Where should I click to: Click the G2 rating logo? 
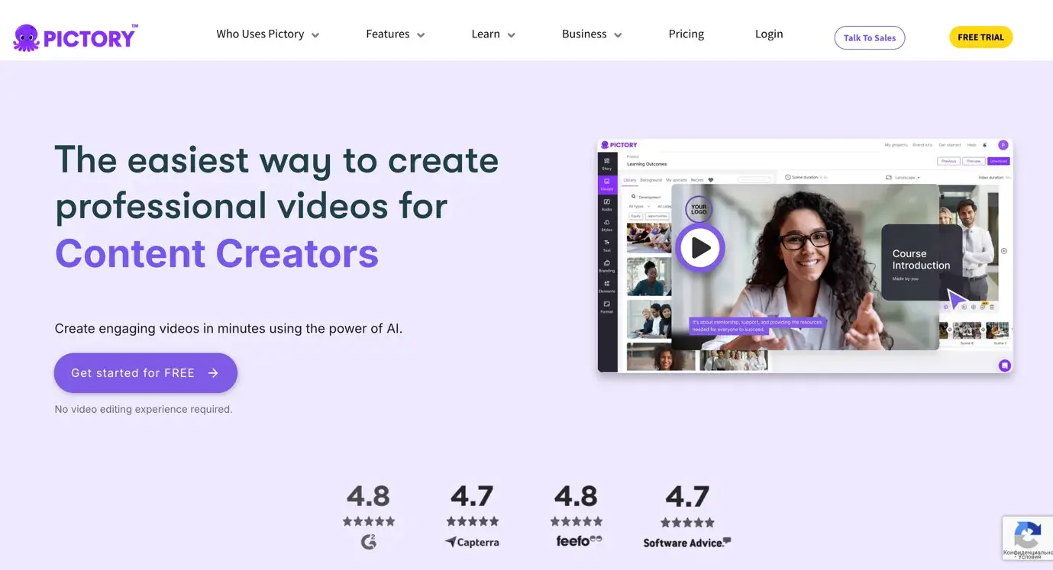[369, 542]
